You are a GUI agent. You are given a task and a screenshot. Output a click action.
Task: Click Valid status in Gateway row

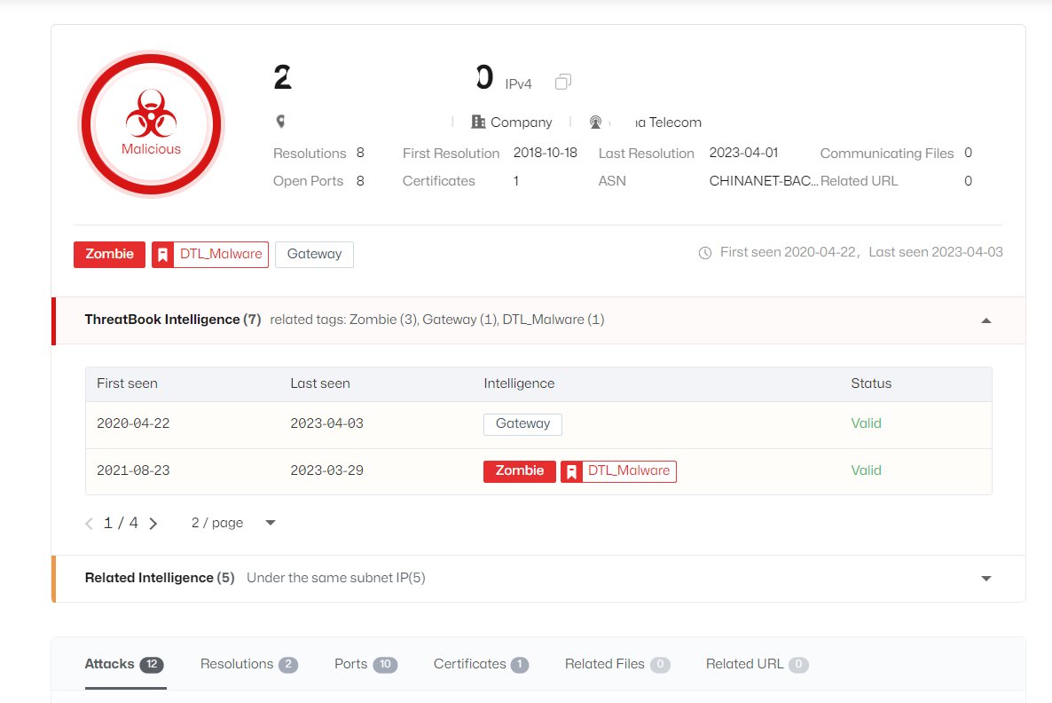point(866,423)
